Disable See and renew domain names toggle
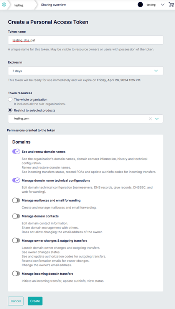 point(16,152)
